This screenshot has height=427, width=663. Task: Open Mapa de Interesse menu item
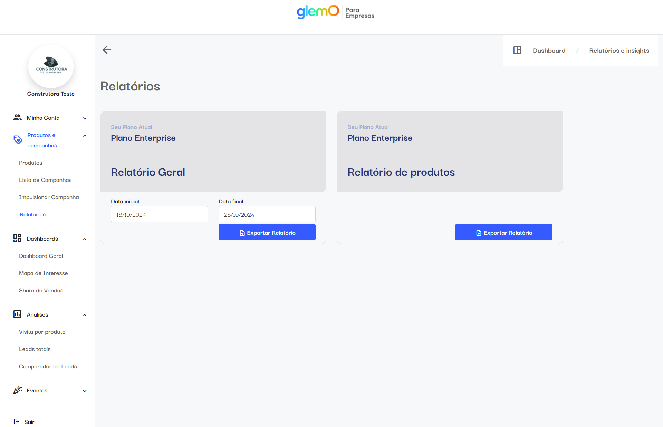point(44,273)
